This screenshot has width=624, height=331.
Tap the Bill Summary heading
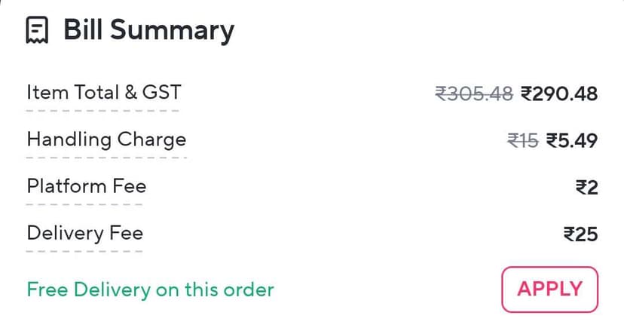coord(148,30)
